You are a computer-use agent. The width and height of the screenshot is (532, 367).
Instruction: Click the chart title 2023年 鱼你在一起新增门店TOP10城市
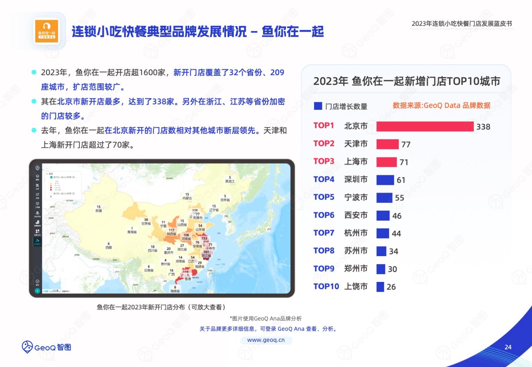pos(407,81)
